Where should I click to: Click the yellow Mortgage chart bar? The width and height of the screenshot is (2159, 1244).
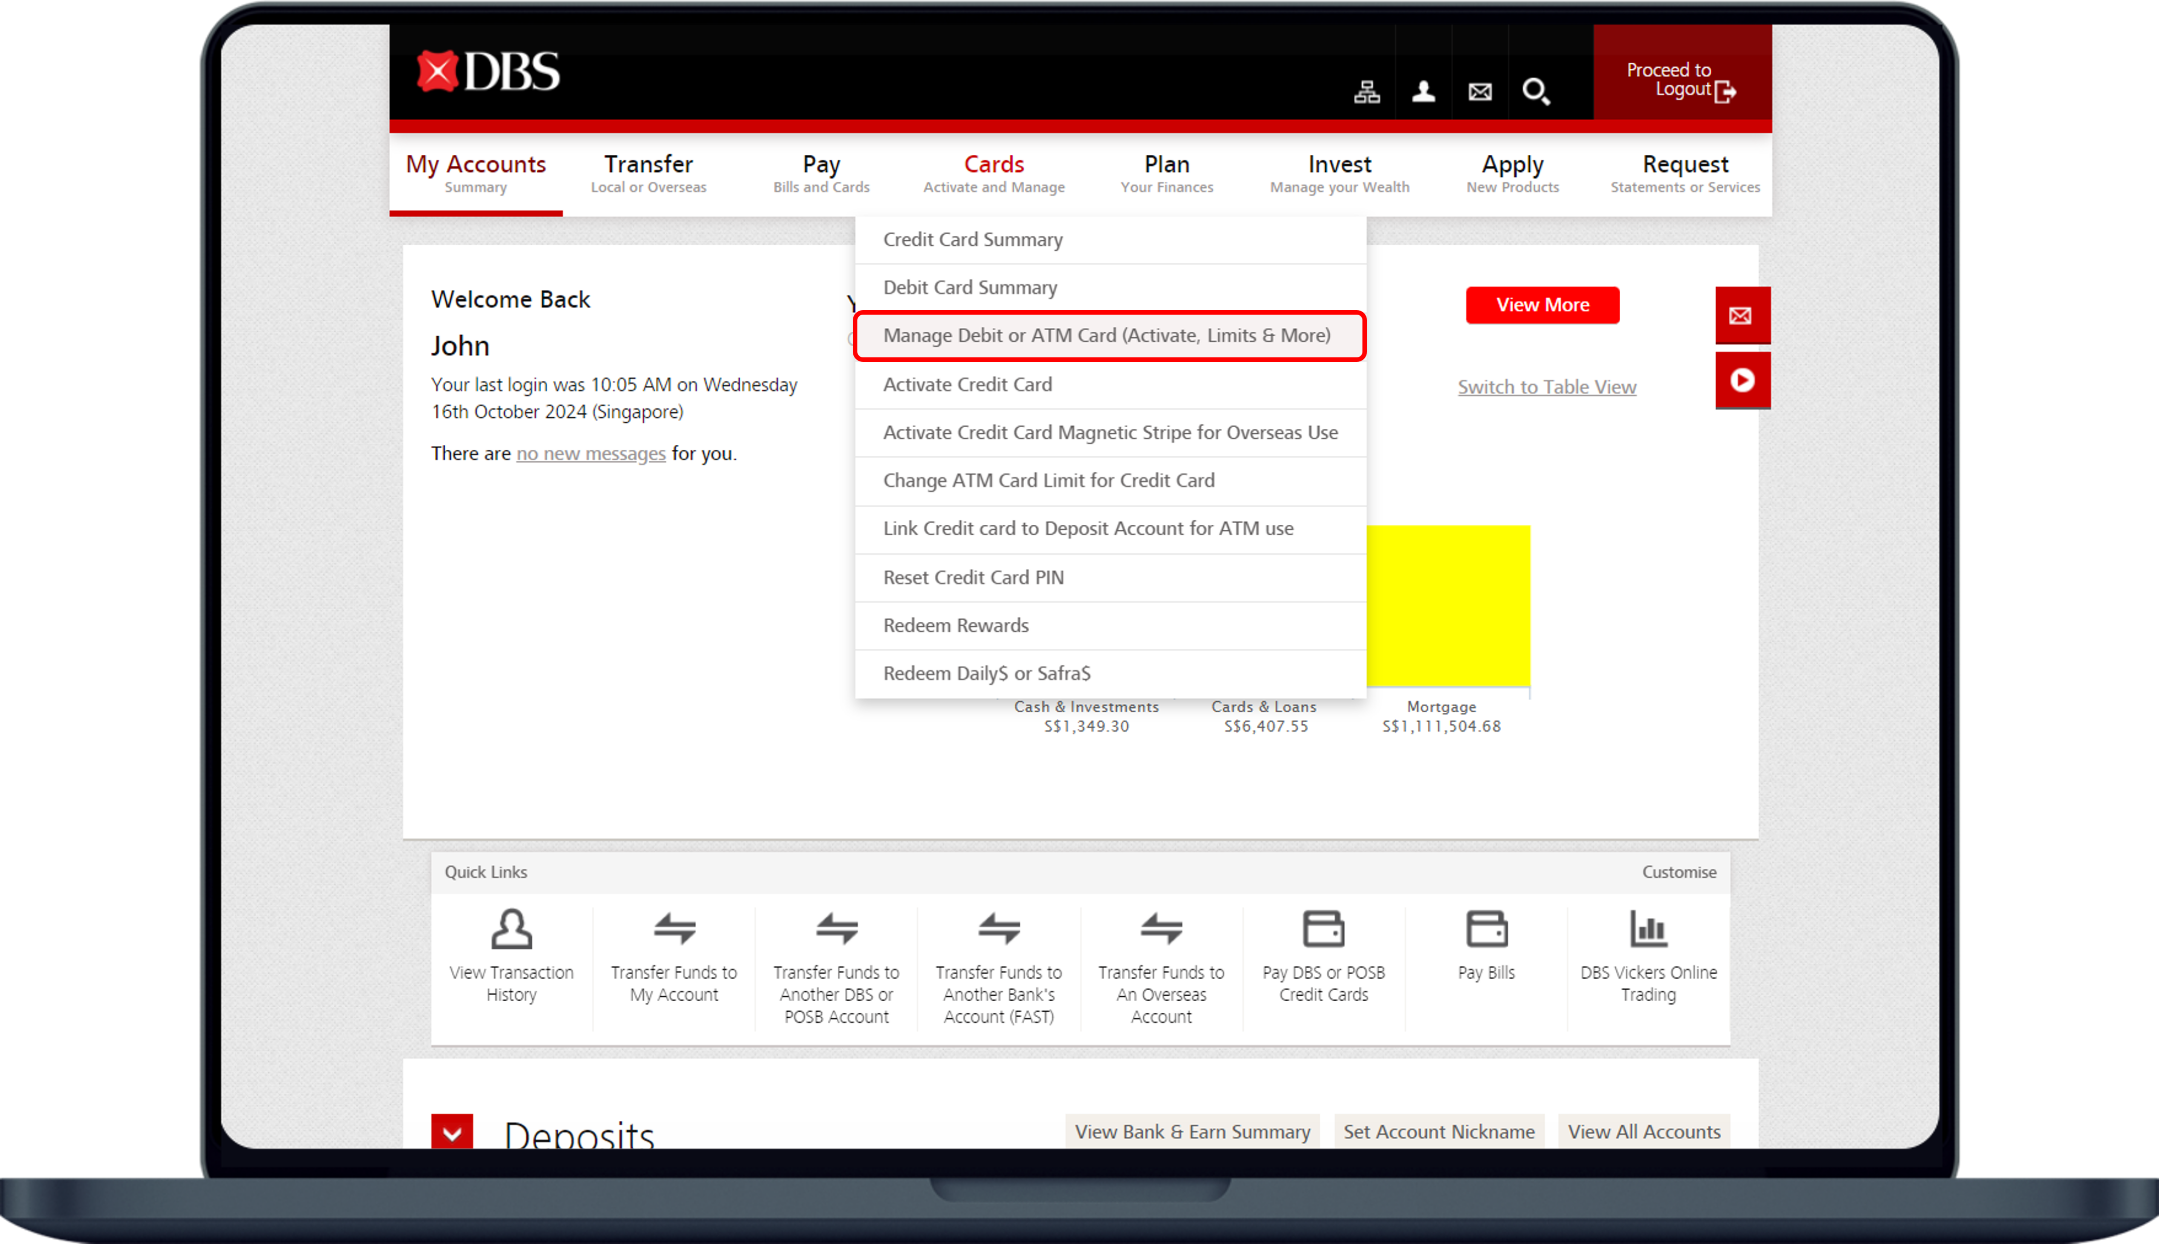click(x=1447, y=605)
